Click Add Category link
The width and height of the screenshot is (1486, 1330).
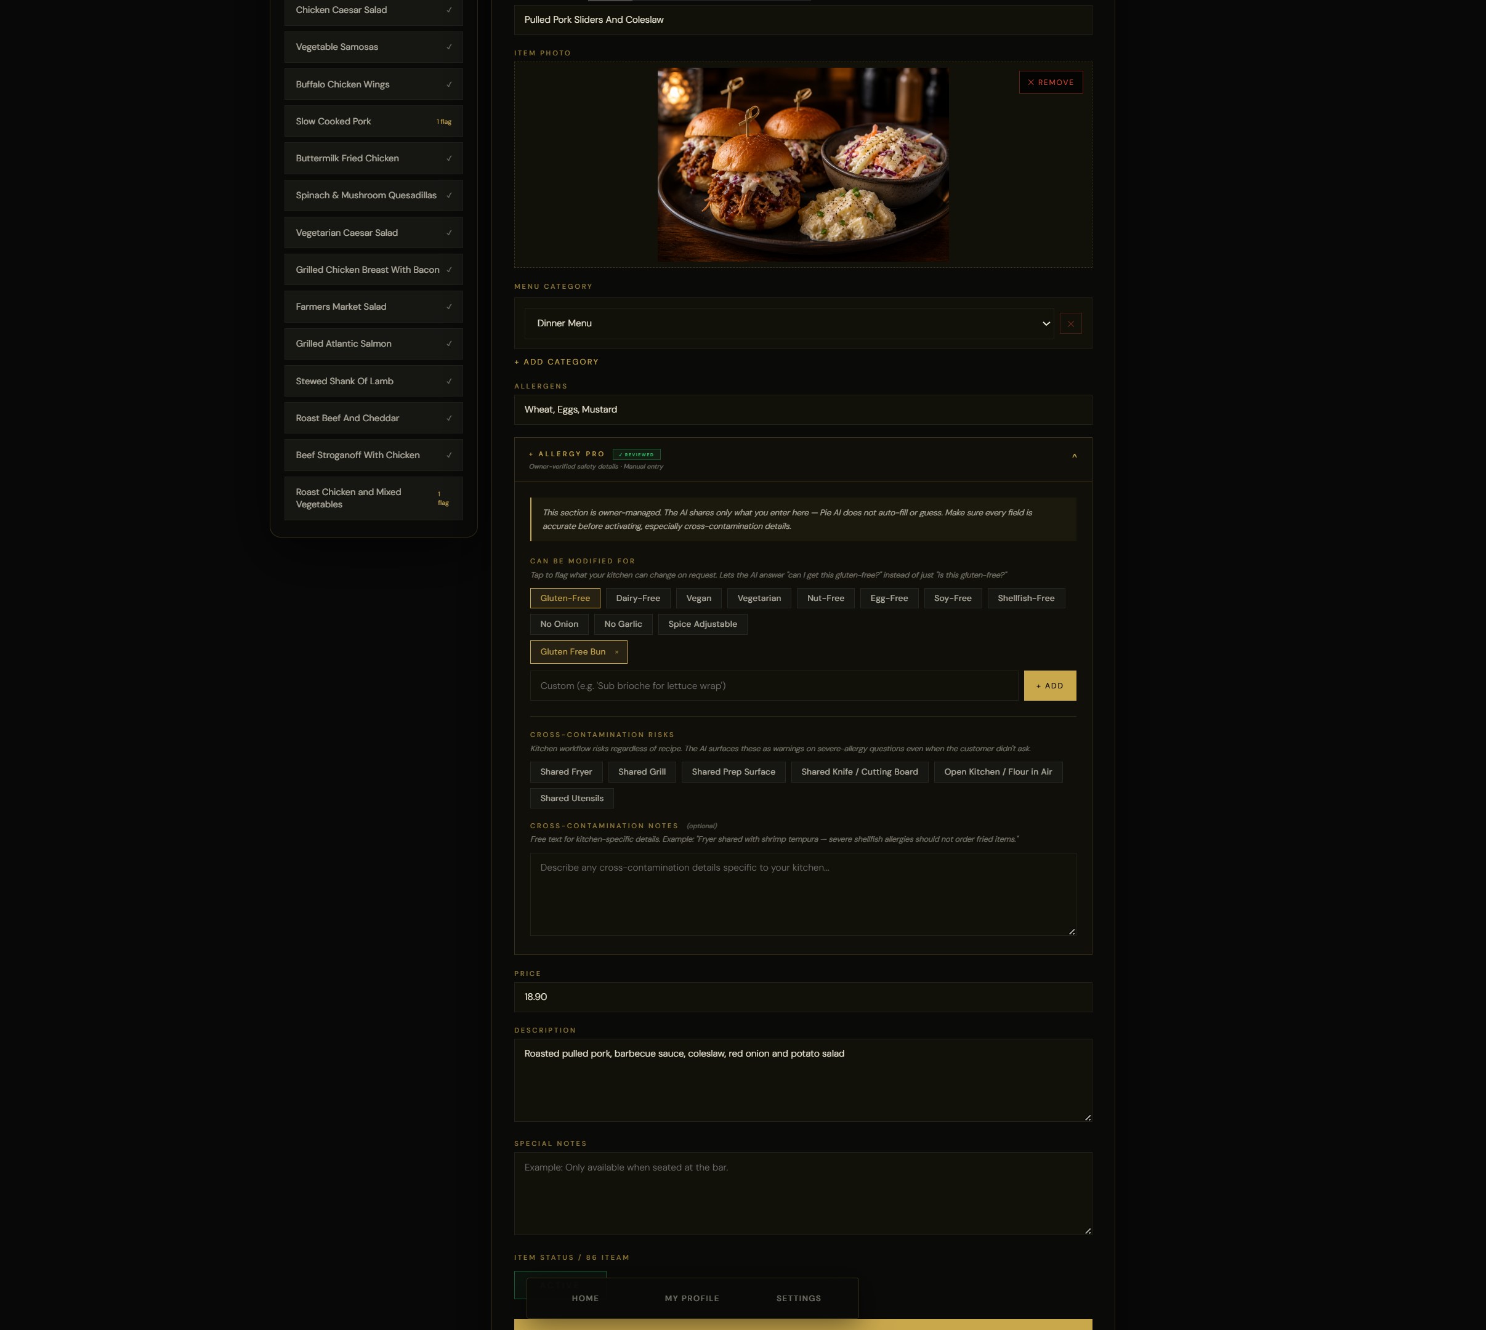tap(556, 363)
